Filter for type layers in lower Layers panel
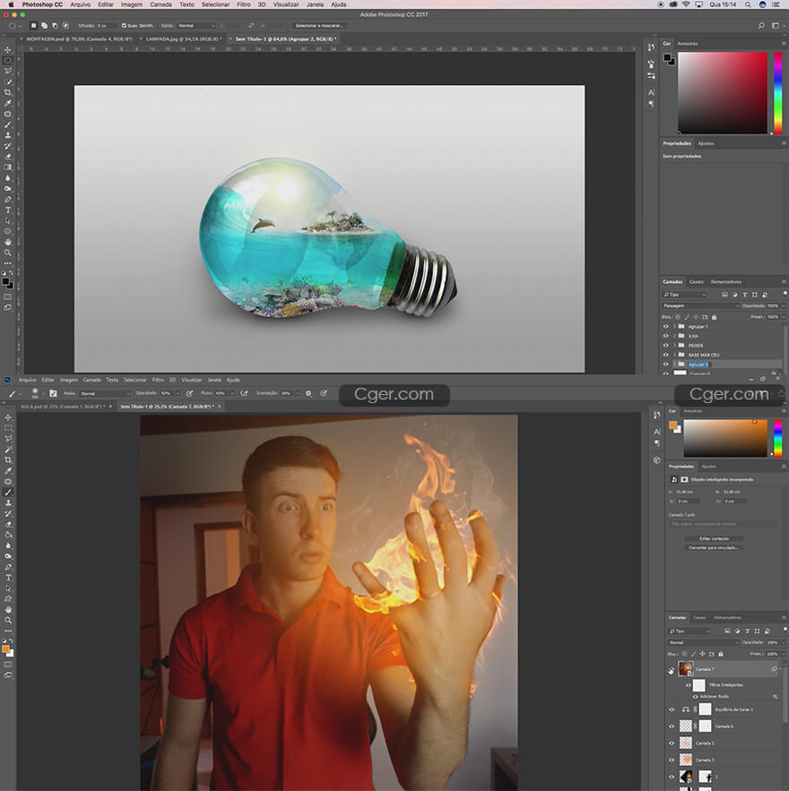The image size is (789, 791). (747, 631)
